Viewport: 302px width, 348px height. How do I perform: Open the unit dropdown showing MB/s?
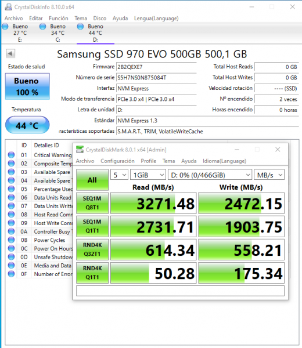coord(269,175)
